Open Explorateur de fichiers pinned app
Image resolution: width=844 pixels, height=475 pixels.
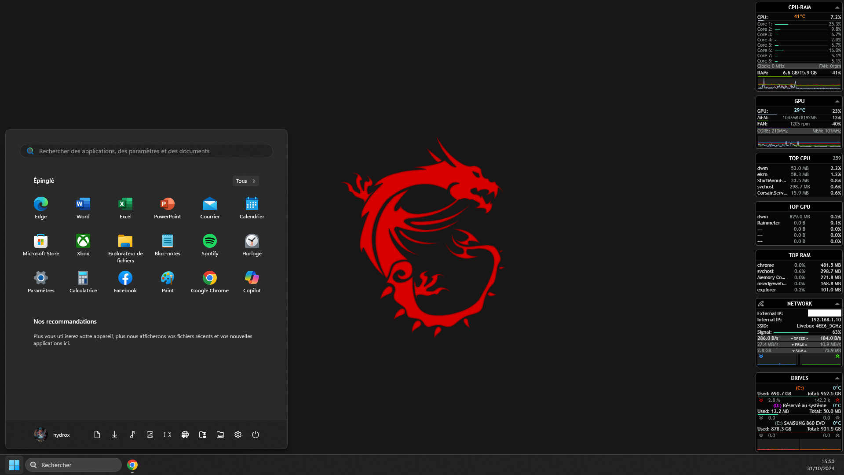[125, 248]
